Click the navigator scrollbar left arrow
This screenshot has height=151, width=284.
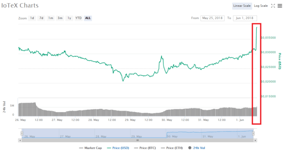[x=20, y=140]
